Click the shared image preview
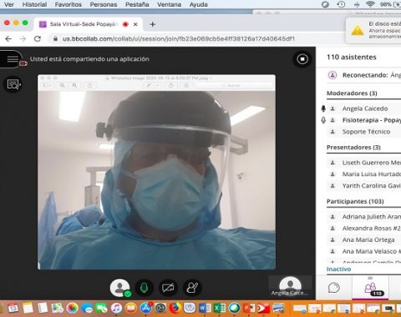Image resolution: width=401 pixels, height=317 pixels. (x=156, y=172)
